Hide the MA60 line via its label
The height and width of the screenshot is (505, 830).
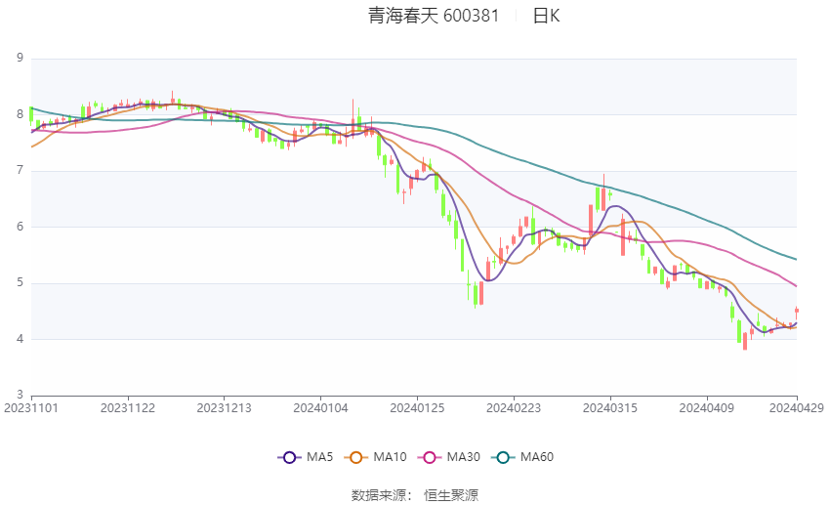click(537, 457)
